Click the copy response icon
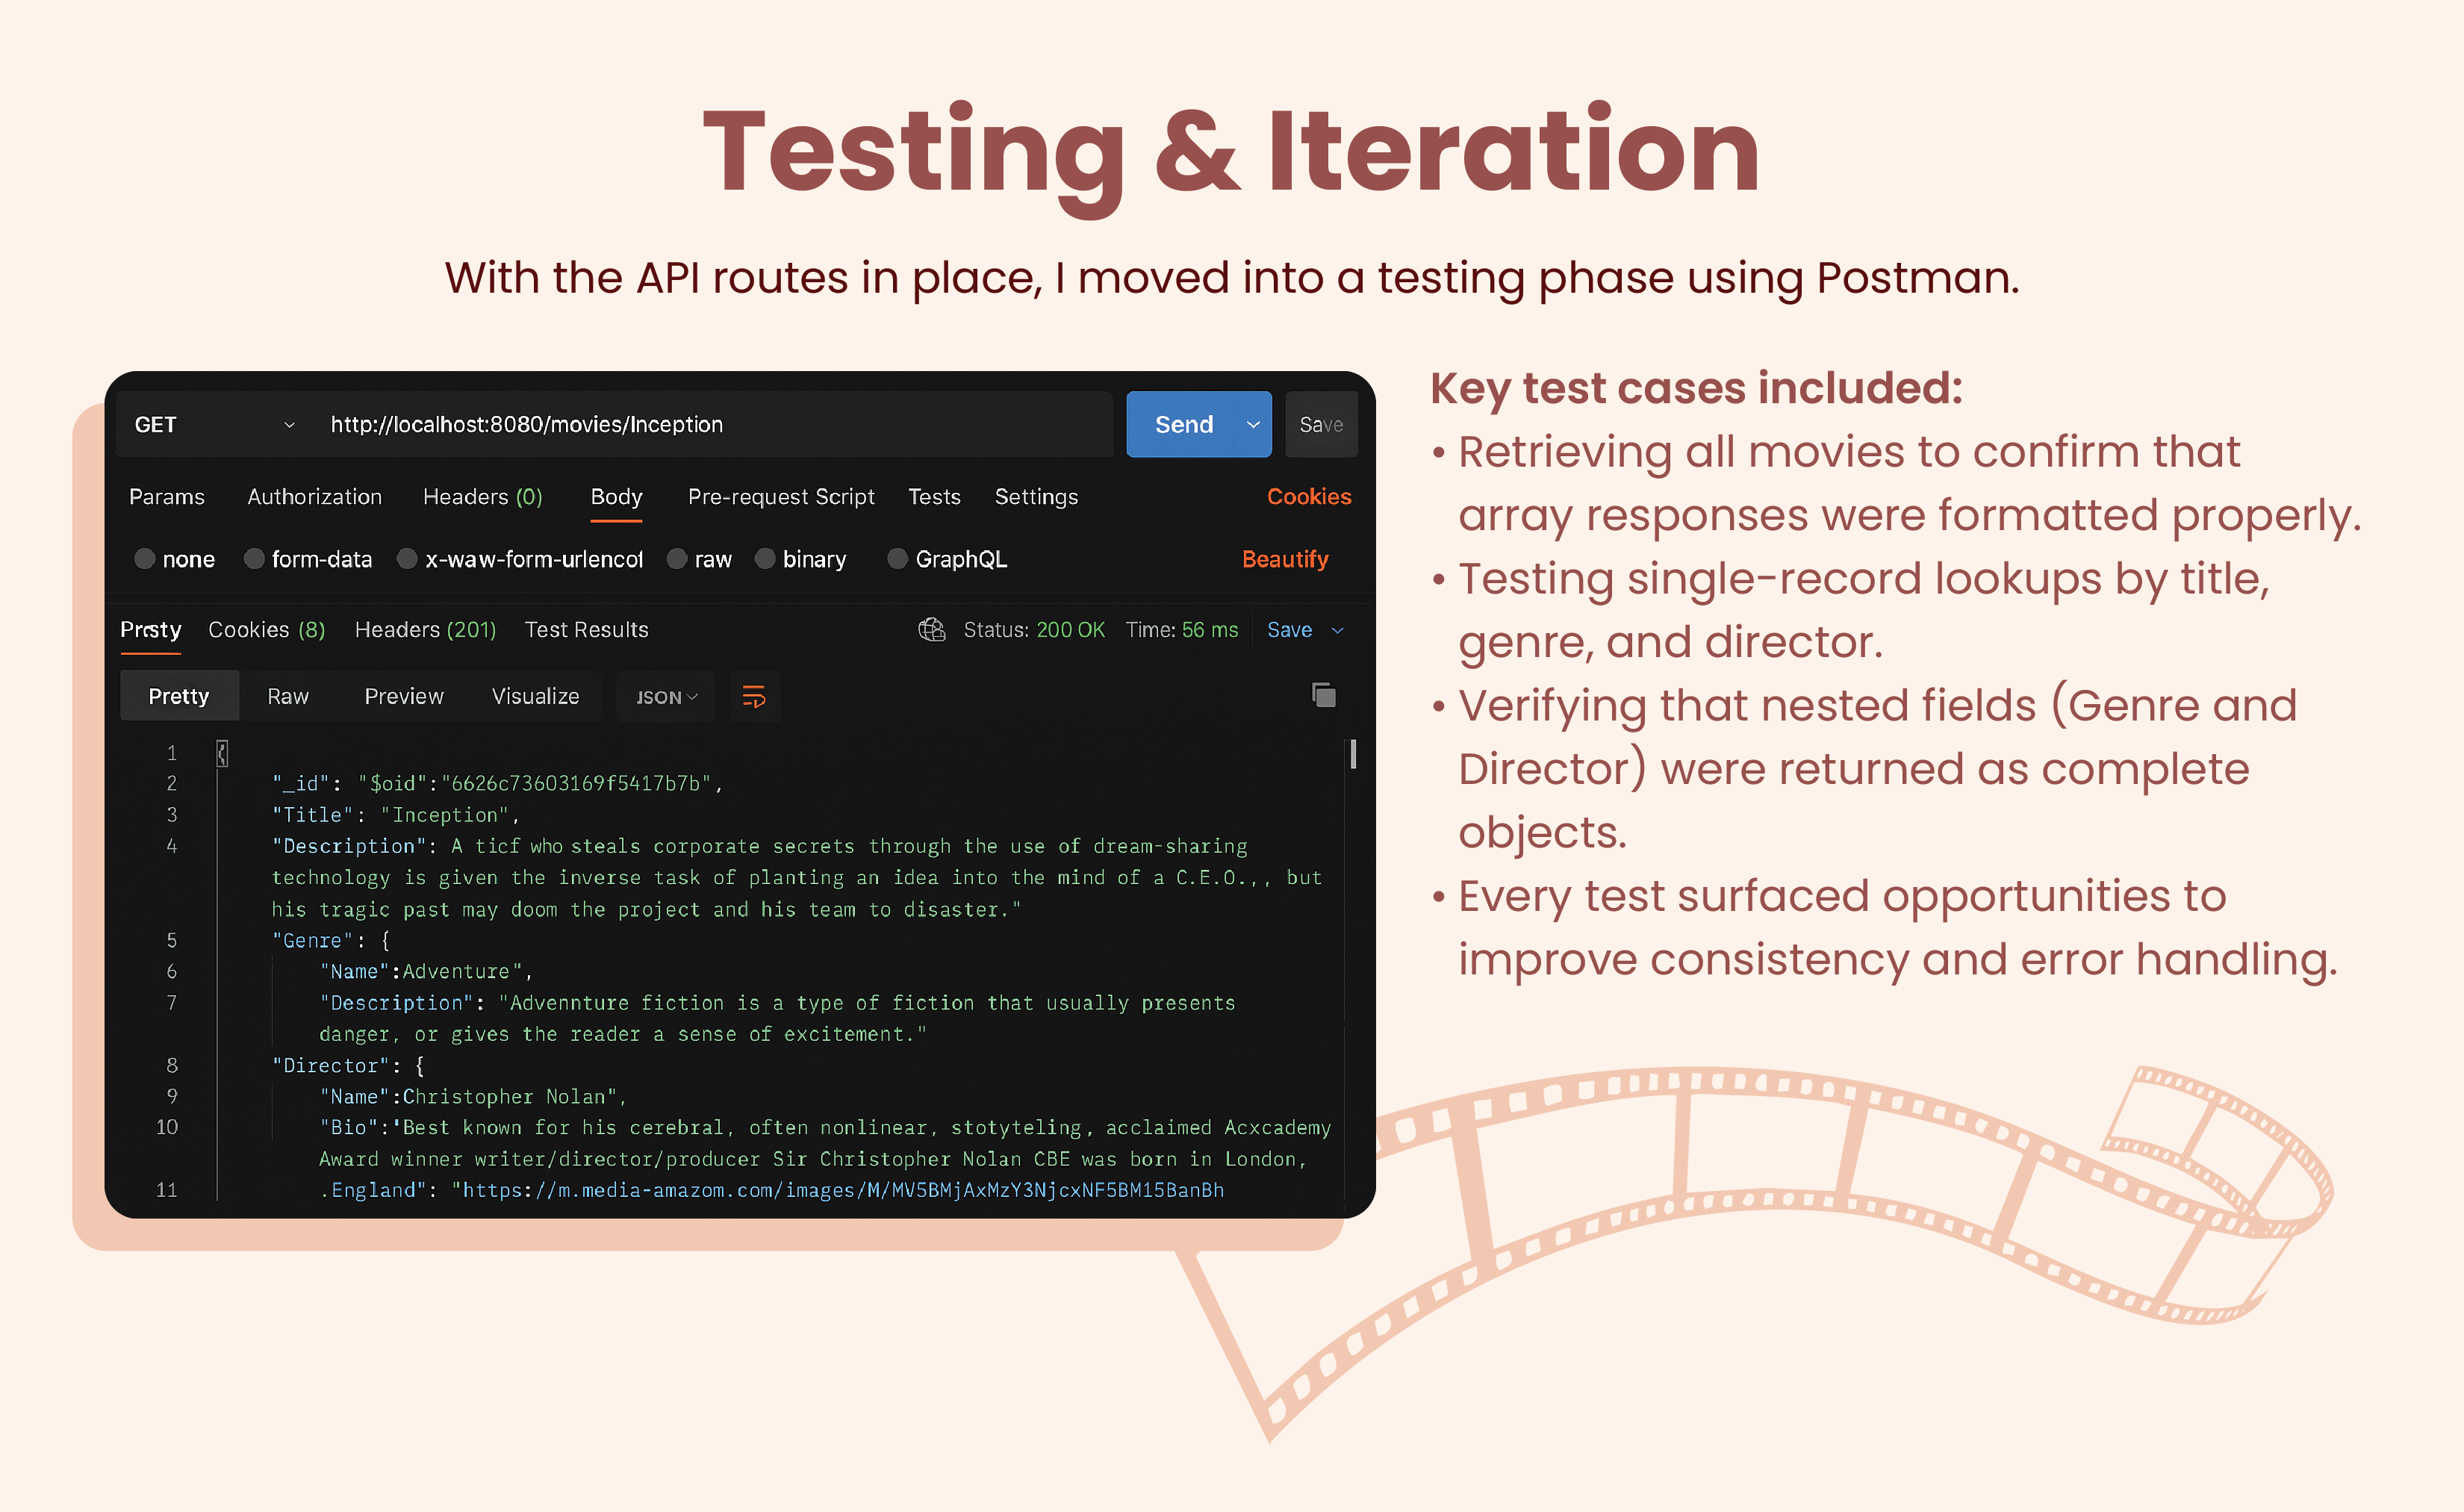2464x1512 pixels. pyautogui.click(x=1324, y=695)
